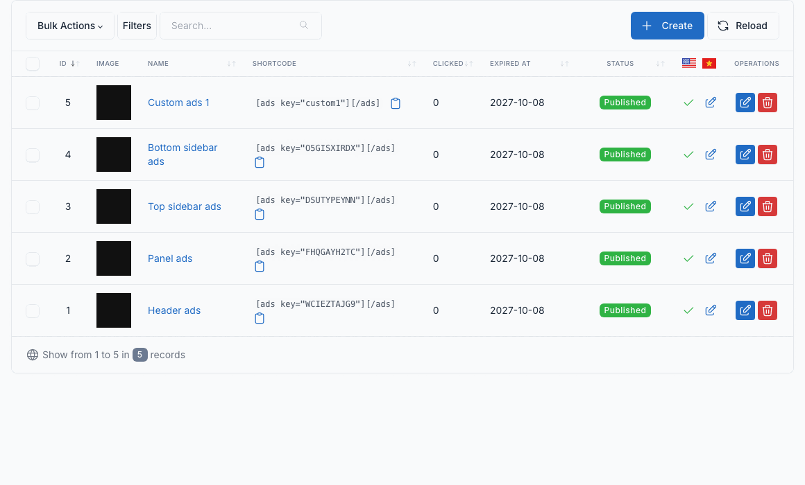This screenshot has height=485, width=805.
Task: Open the Custom ads 1 link
Action: (178, 103)
